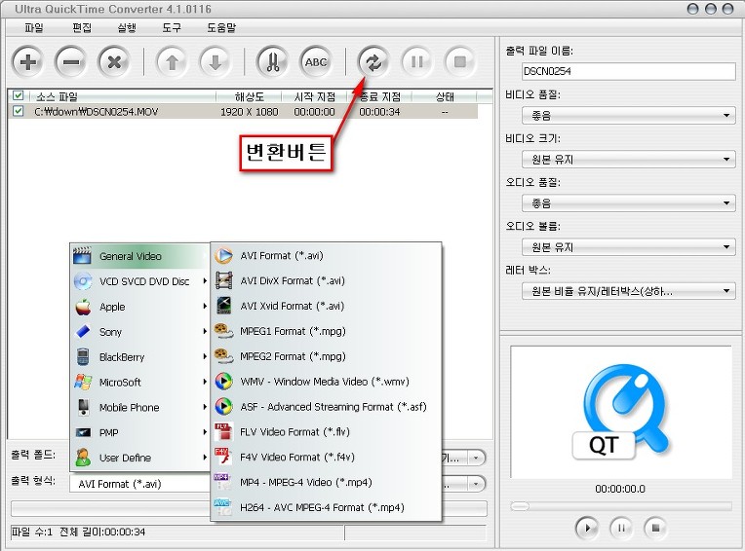The height and width of the screenshot is (551, 745).
Task: Click the 1920 X 1080 resolution cell
Action: click(x=249, y=112)
